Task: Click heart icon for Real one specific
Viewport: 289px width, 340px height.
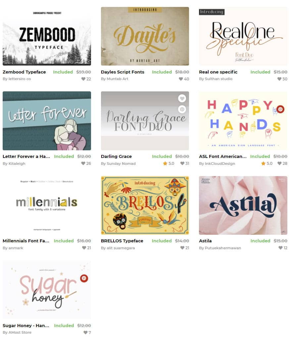Action: 279,79
